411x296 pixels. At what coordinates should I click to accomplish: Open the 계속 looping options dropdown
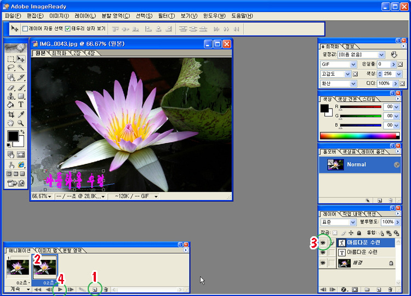click(x=28, y=289)
